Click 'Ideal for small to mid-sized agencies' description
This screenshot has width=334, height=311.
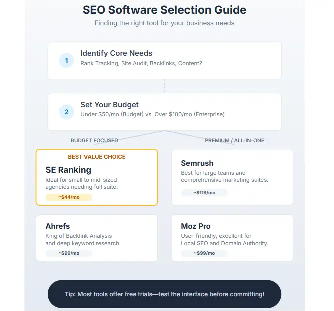82,183
